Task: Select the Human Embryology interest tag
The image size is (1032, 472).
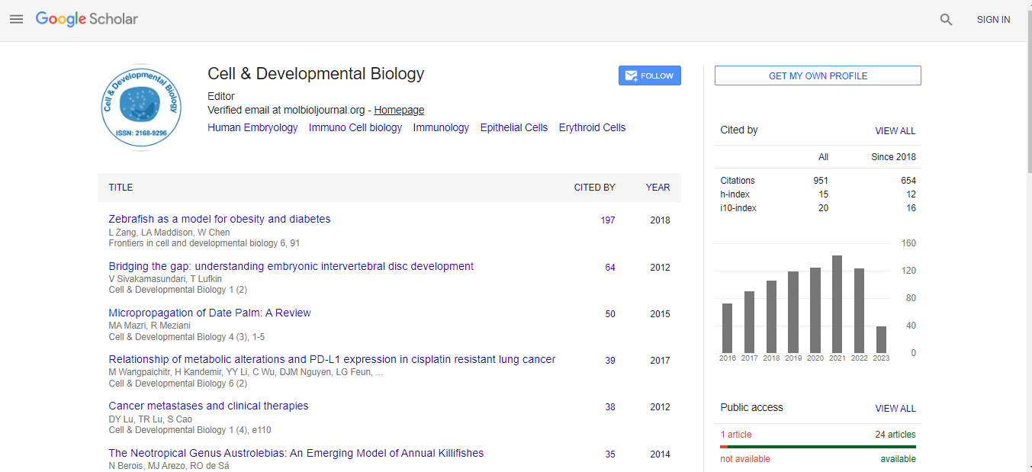Action: [252, 128]
